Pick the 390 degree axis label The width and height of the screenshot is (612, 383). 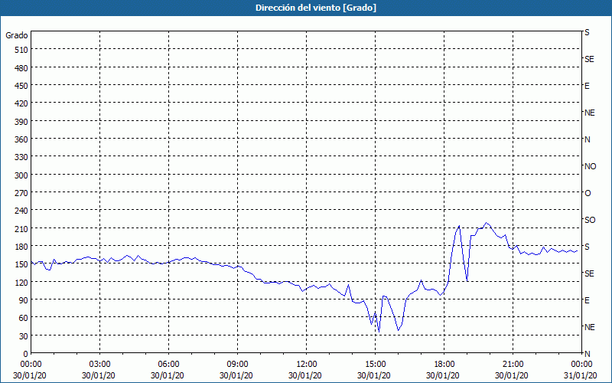click(21, 122)
